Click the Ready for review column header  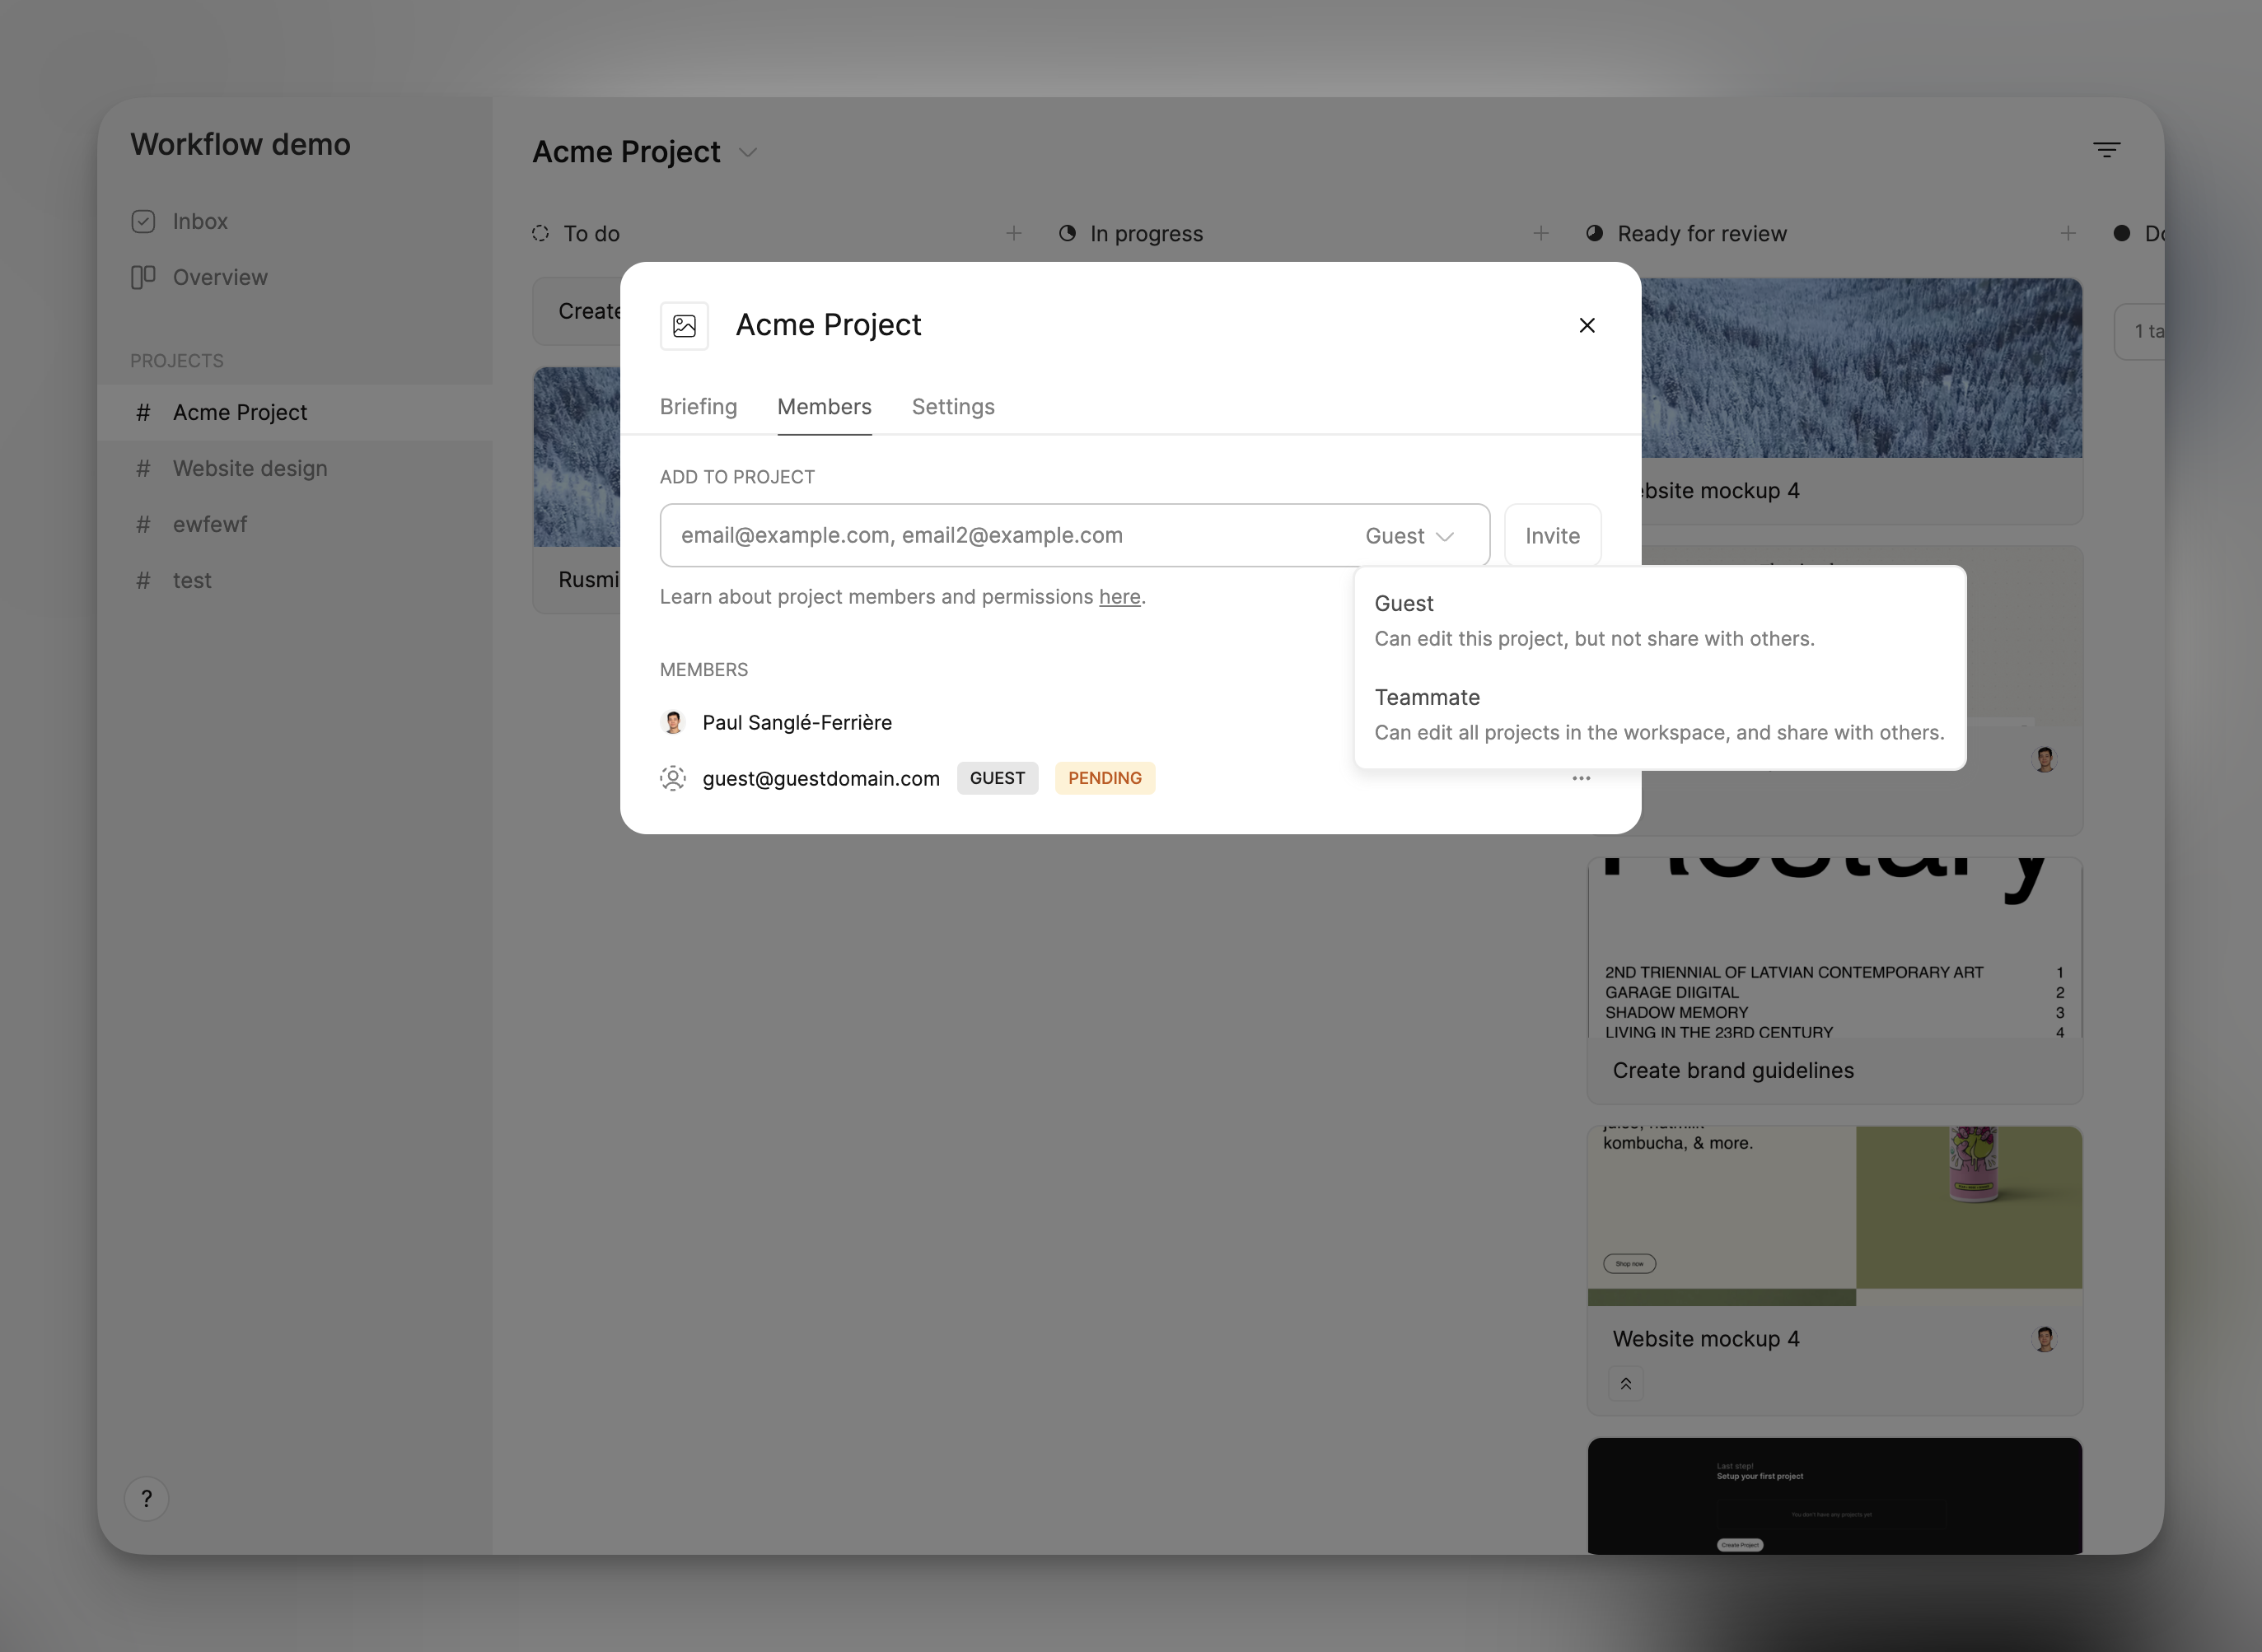click(1701, 233)
